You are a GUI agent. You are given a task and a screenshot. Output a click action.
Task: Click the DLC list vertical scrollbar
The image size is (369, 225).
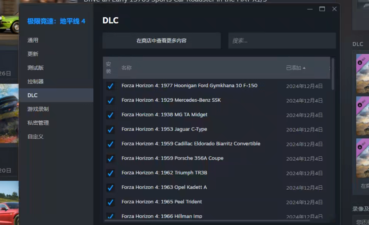tap(333, 74)
